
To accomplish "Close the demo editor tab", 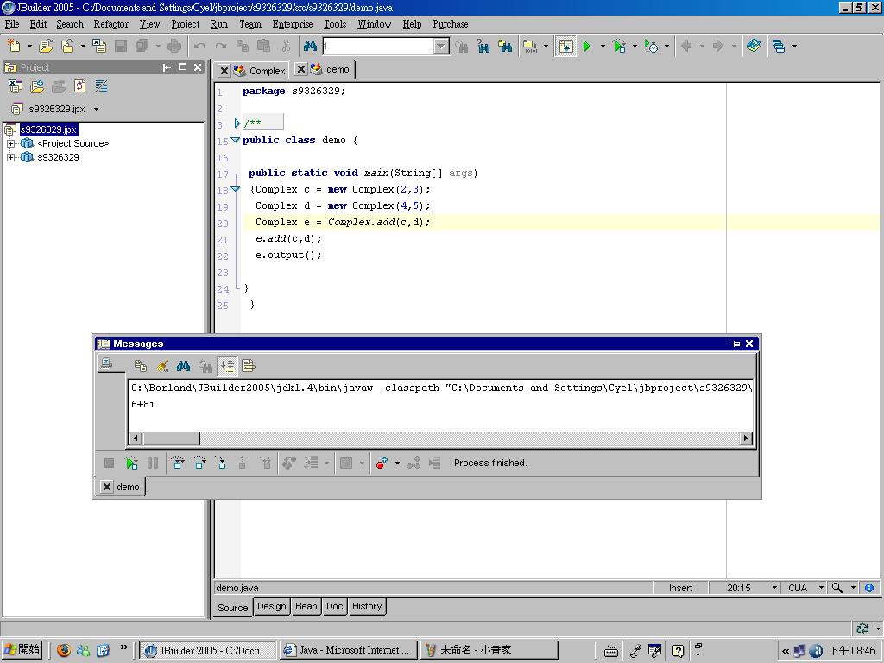I will coord(301,69).
